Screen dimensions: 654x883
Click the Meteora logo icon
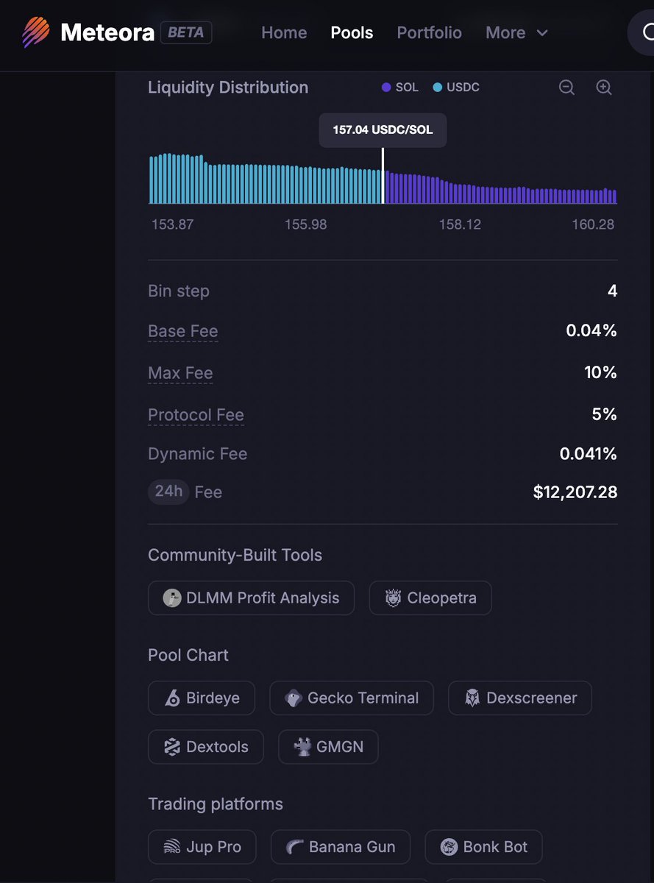[x=36, y=32]
